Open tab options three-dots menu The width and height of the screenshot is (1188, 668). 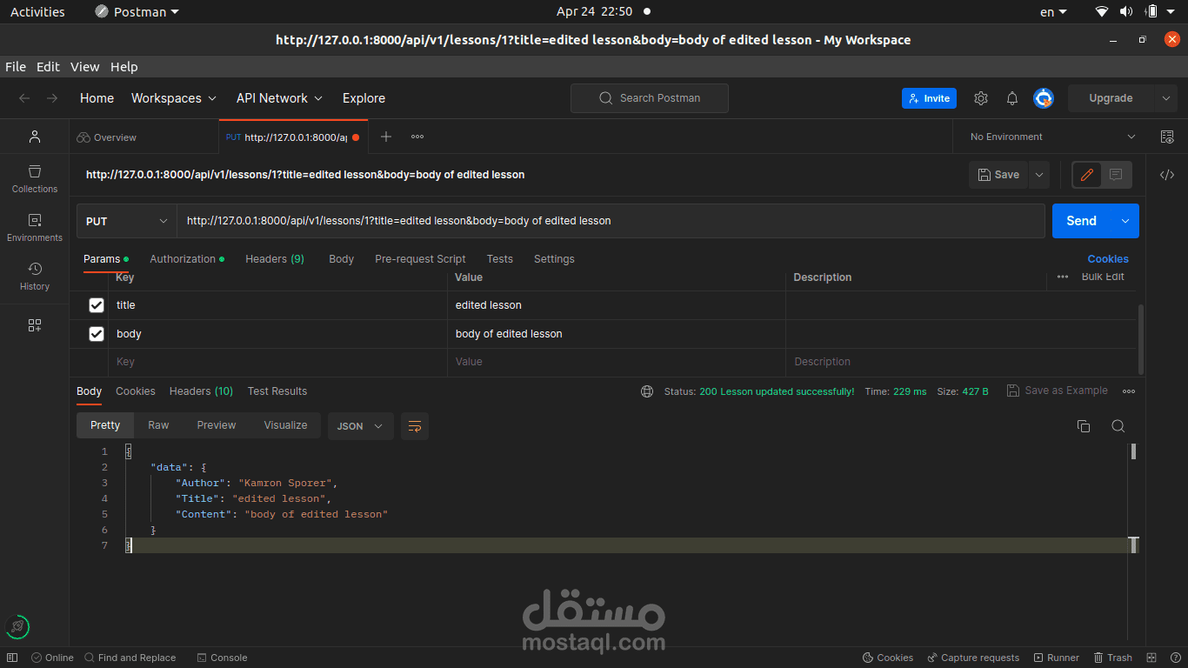coord(417,137)
